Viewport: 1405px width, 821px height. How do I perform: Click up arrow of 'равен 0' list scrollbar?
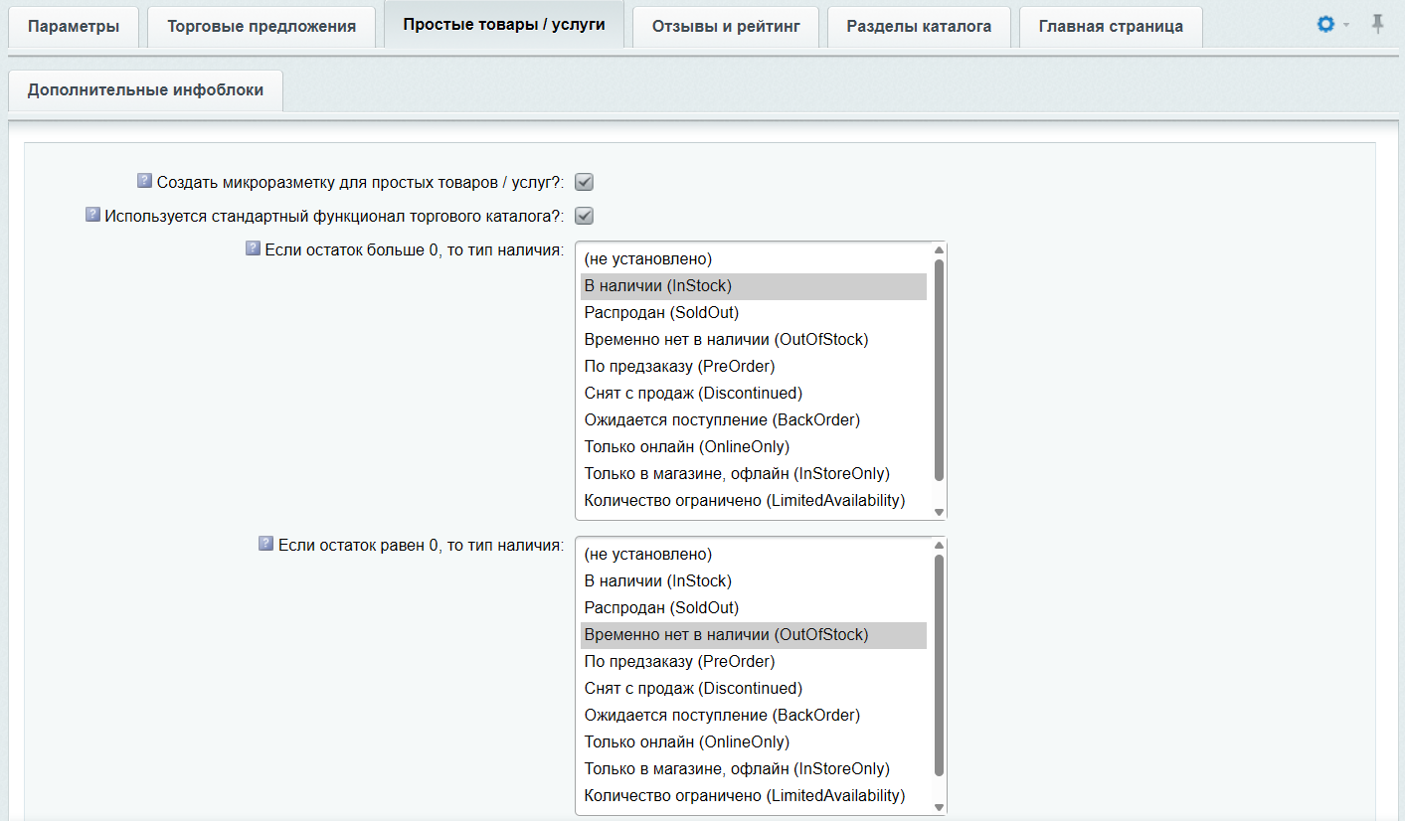tap(939, 546)
